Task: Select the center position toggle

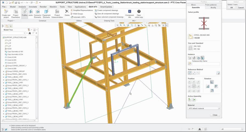Action: [x=194, y=86]
